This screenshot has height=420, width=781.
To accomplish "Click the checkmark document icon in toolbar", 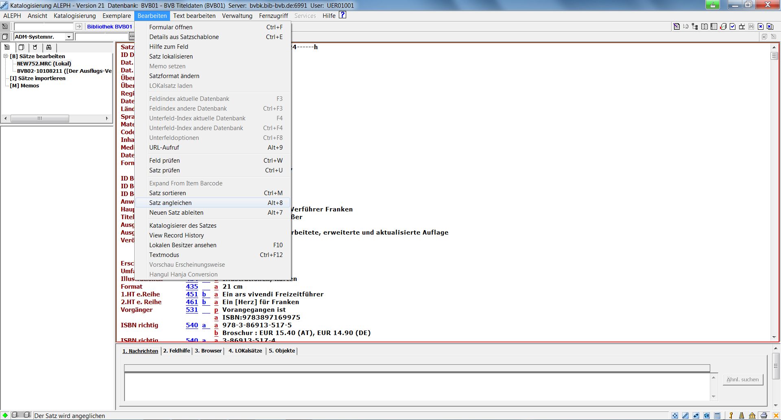I will 733,27.
